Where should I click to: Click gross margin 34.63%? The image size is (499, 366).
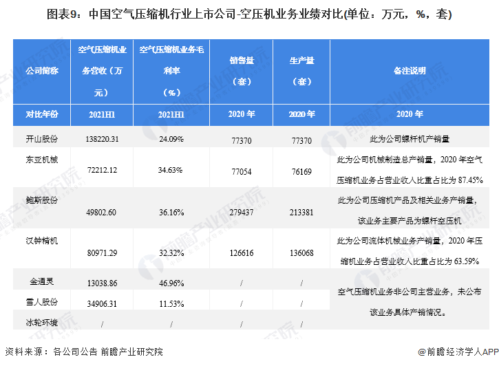coord(170,170)
